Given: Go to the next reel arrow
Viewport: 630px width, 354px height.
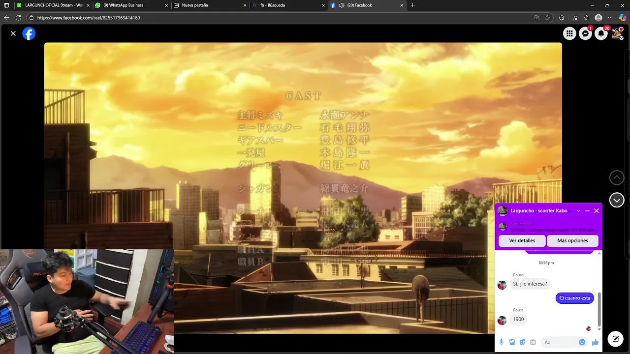Looking at the screenshot, I should (x=617, y=200).
